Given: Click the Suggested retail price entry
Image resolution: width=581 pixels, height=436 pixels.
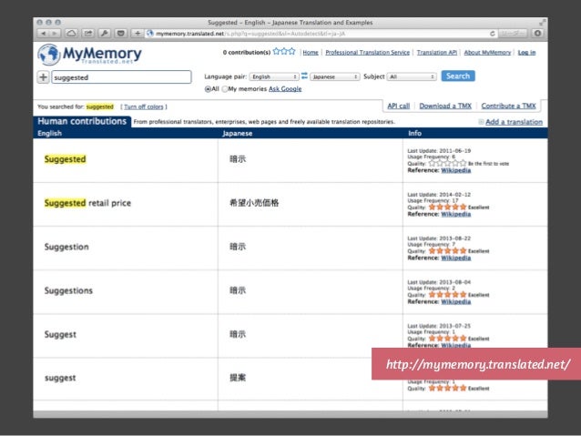Looking at the screenshot, I should [87, 203].
